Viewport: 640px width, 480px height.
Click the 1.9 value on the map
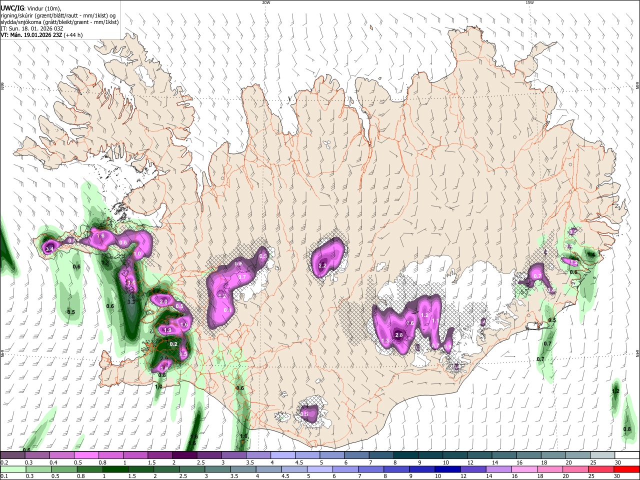(x=167, y=330)
